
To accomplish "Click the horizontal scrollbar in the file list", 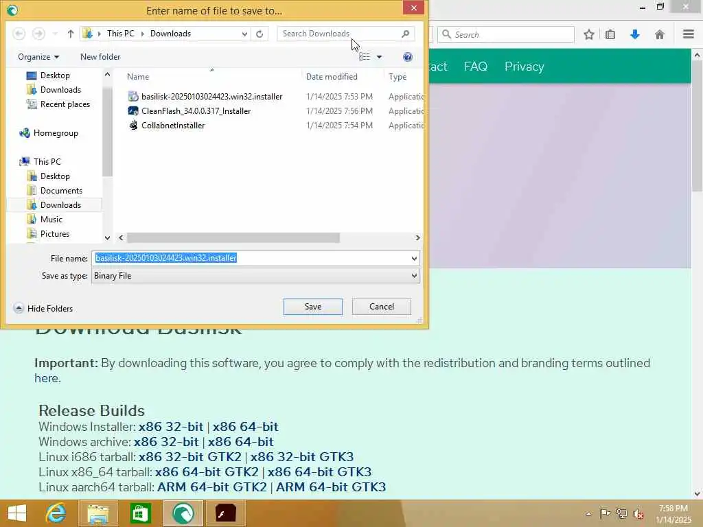I will (x=233, y=237).
